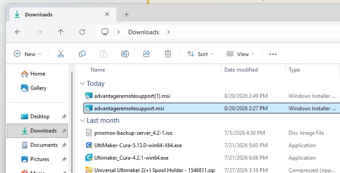Screen dimensions: 340x173
Task: Close the Downloads tab
Action: coord(107,14)
